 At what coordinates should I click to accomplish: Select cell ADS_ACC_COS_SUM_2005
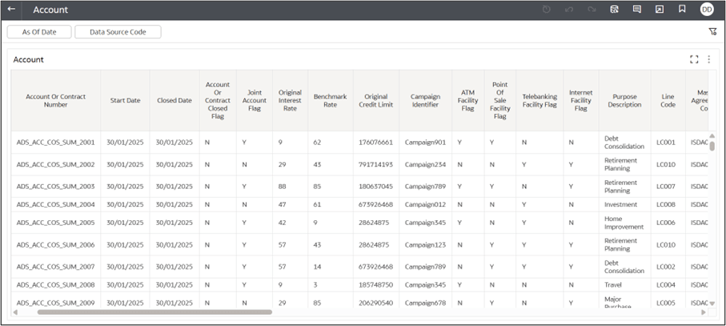55,223
